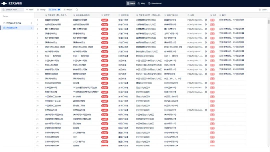Click 皇城历史文化街区 cell
270x152 pixels.
(144, 83)
